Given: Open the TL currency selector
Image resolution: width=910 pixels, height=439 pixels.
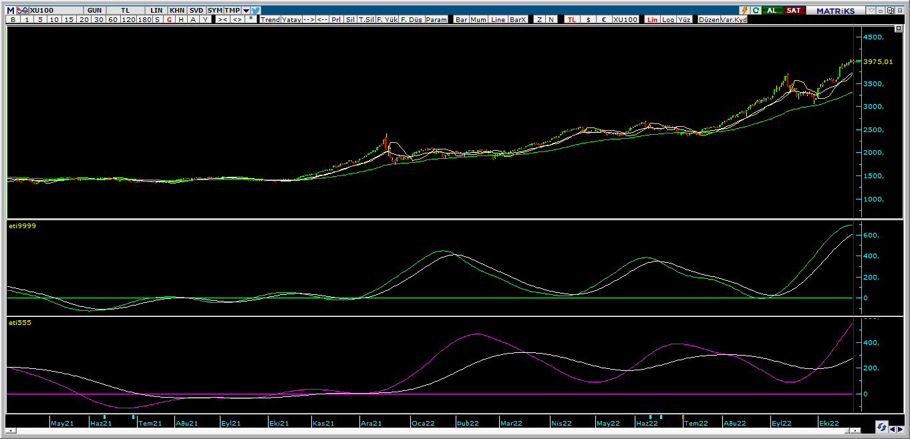Looking at the screenshot, I should 126,11.
